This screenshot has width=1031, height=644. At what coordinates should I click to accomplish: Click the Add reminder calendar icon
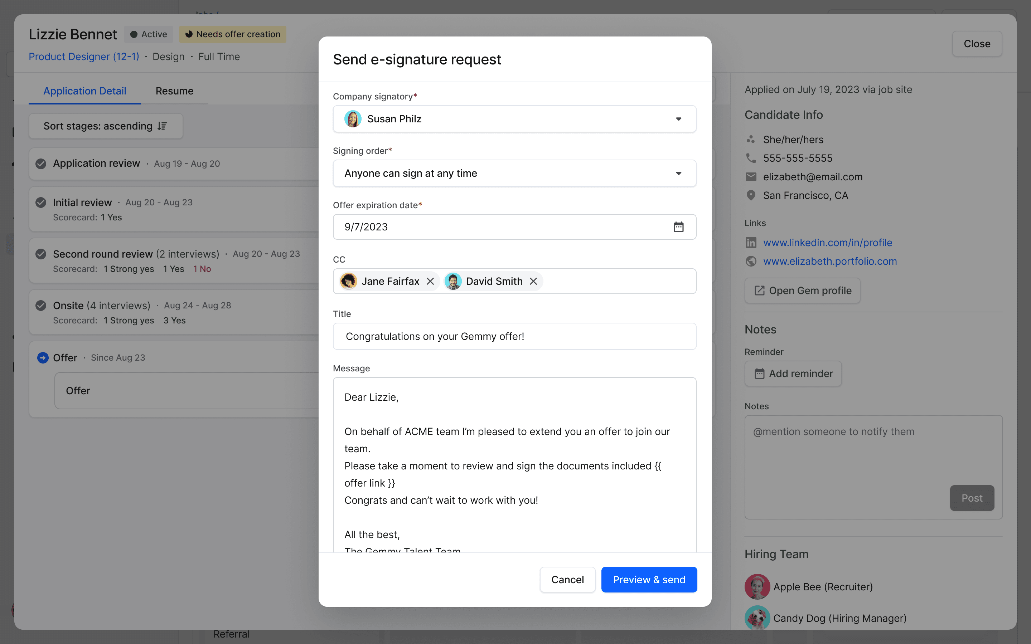[x=759, y=374]
